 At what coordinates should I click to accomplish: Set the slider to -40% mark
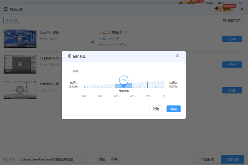(x=100, y=86)
